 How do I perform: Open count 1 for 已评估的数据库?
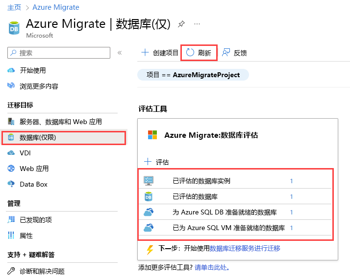click(291, 197)
